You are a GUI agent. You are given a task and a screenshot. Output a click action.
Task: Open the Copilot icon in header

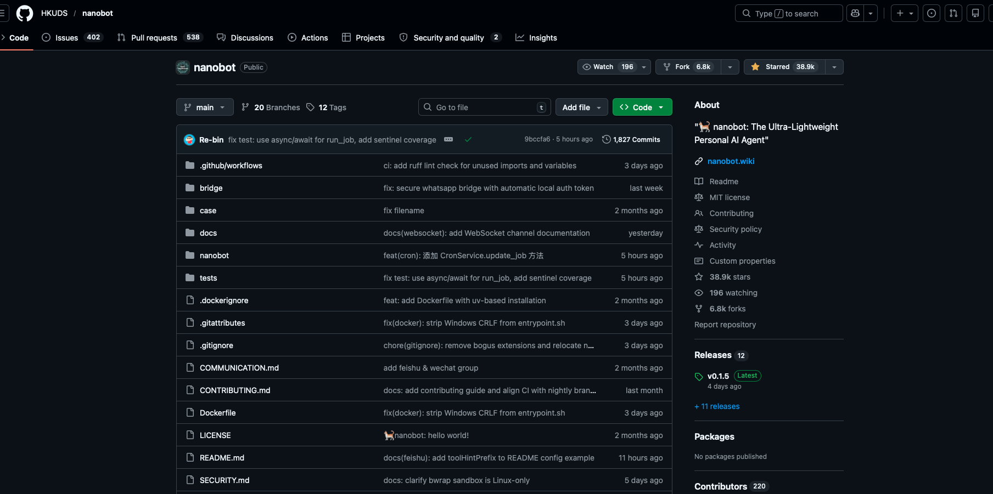pyautogui.click(x=855, y=13)
